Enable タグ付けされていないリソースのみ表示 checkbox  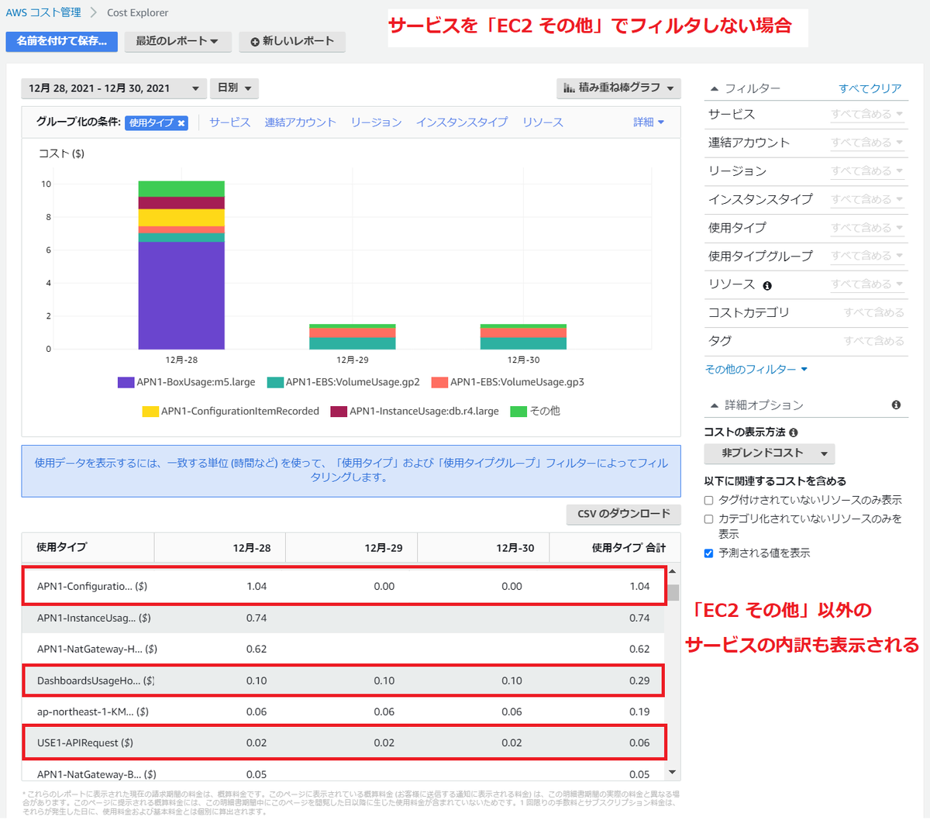(708, 501)
